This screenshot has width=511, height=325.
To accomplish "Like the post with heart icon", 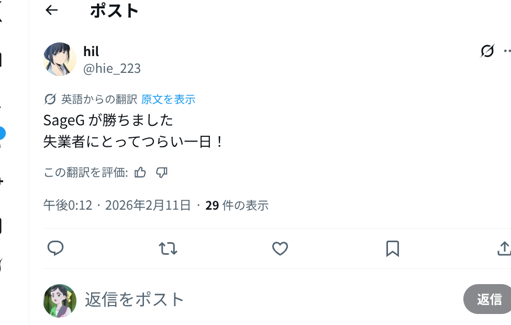I will (280, 248).
